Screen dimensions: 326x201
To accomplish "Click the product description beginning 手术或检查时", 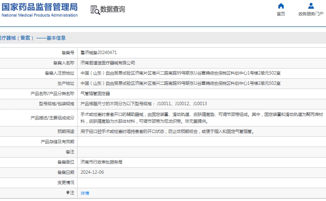I will point(202,118).
